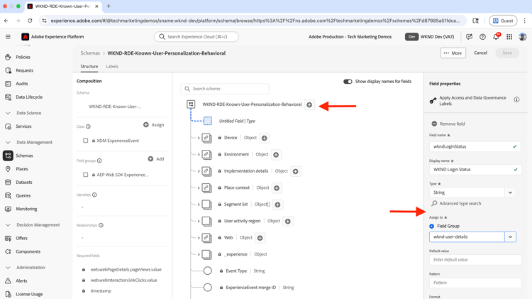The image size is (532, 299).
Task: Add field to Environment object
Action: [x=276, y=155]
